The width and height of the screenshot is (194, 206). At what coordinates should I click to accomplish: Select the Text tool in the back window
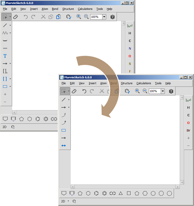point(5,56)
